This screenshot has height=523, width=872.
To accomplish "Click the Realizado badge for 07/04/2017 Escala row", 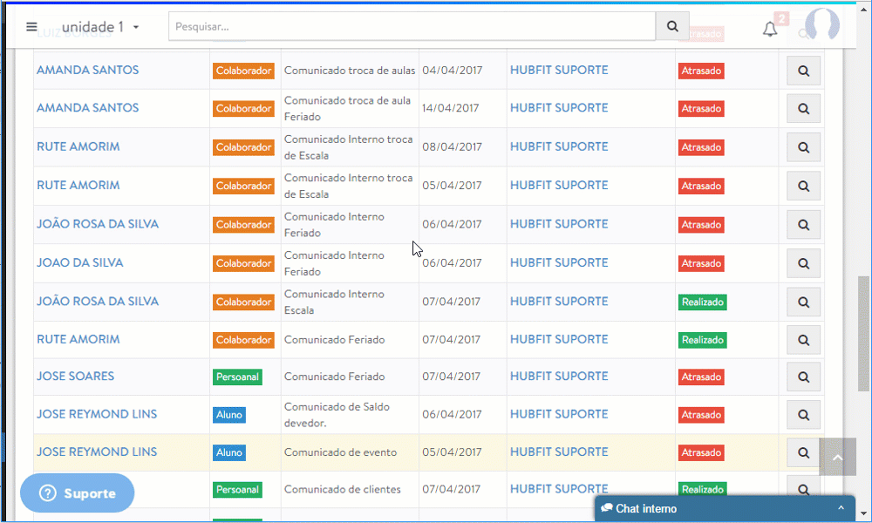I will point(703,302).
